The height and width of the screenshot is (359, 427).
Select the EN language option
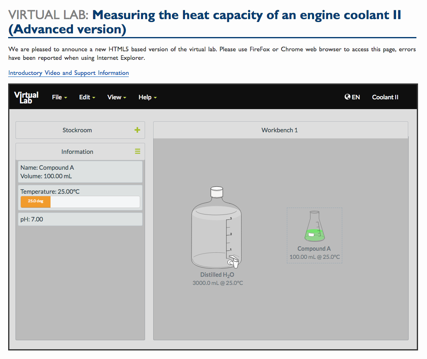355,97
